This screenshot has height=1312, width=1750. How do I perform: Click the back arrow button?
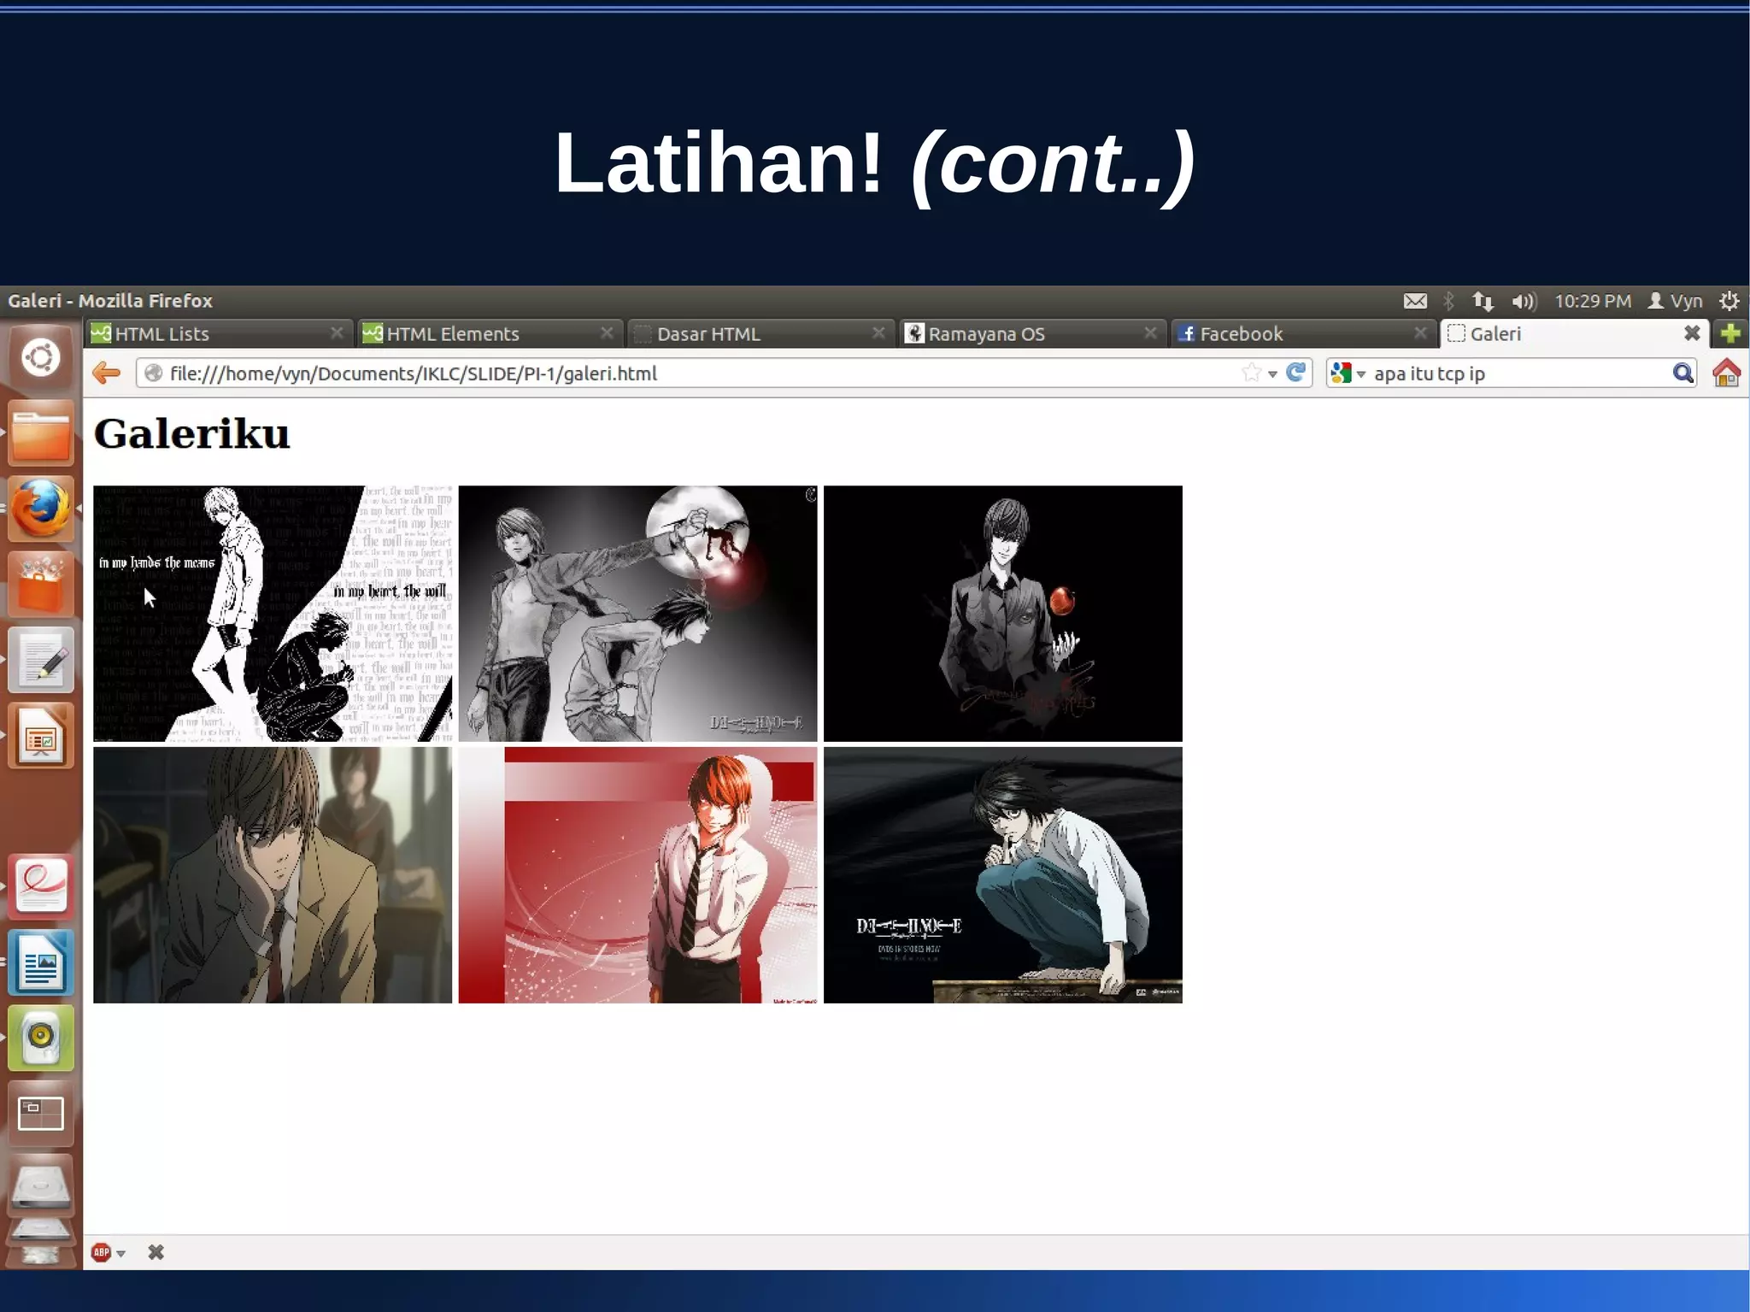(x=107, y=373)
